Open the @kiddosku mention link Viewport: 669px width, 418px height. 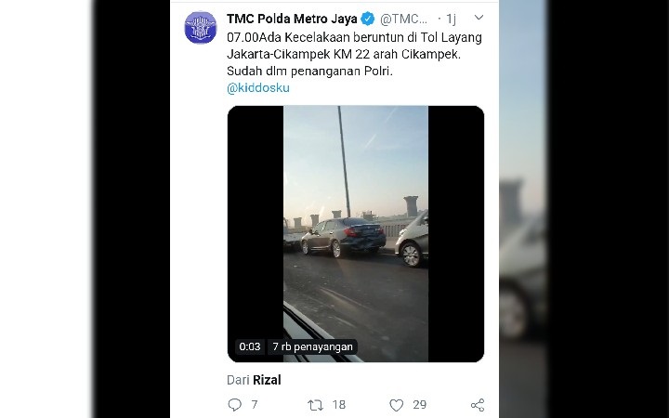click(258, 88)
